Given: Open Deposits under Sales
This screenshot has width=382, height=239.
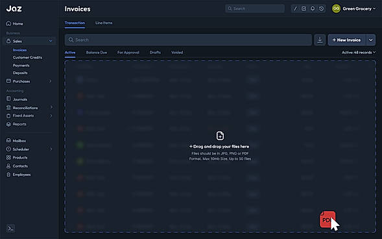Looking at the screenshot, I should click(x=20, y=73).
